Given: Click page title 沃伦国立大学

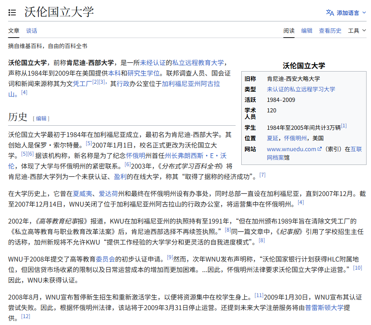Looking at the screenshot, I should (59, 12).
